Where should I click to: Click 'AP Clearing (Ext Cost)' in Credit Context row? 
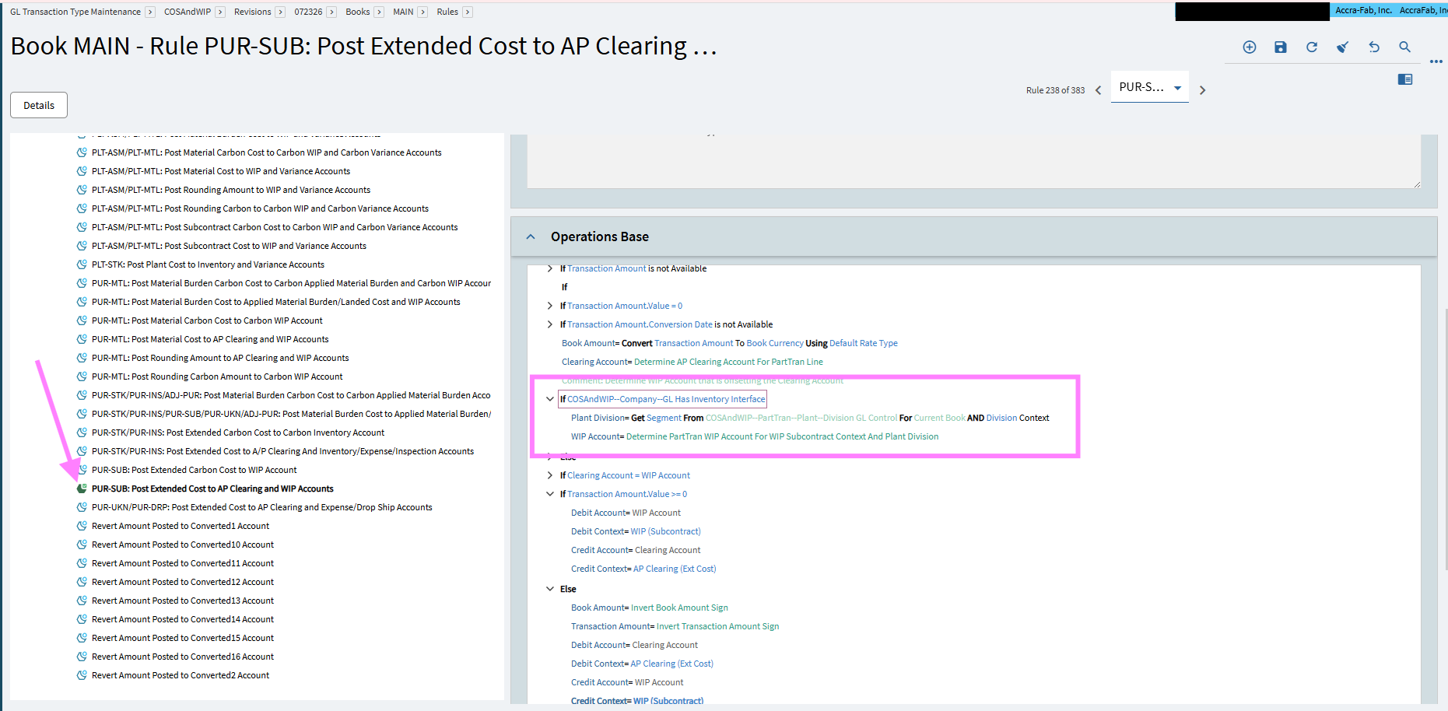[x=675, y=569]
